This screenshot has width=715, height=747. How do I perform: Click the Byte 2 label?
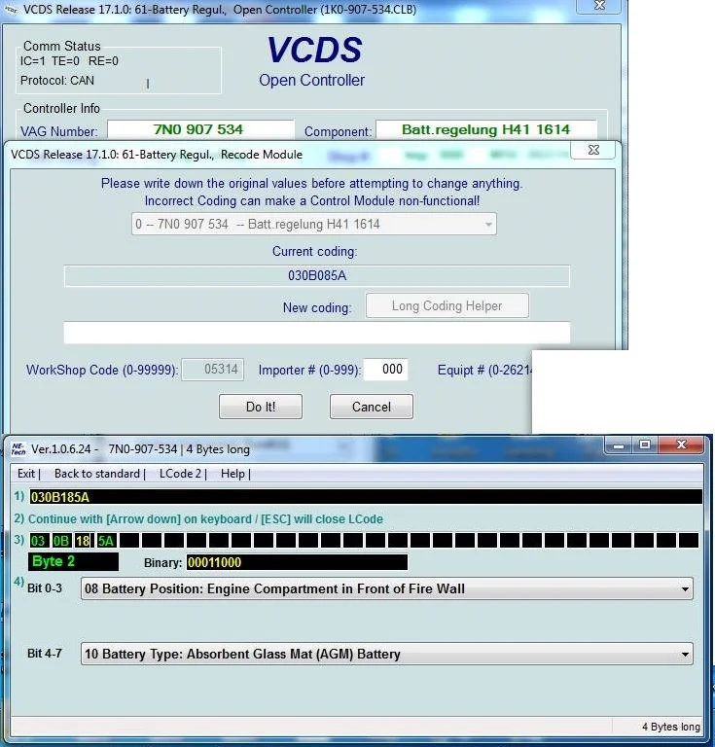[73, 561]
